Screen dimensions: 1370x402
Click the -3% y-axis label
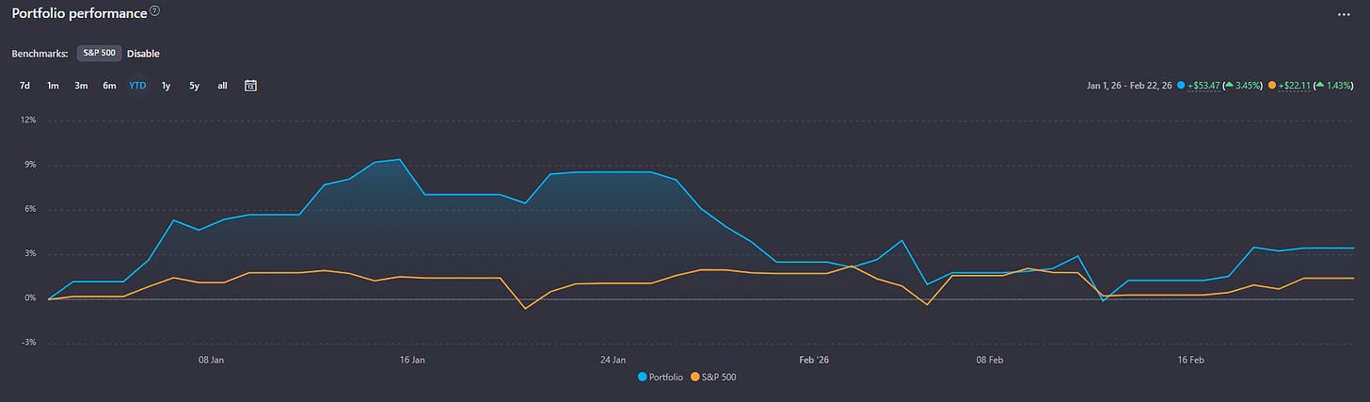[x=28, y=343]
